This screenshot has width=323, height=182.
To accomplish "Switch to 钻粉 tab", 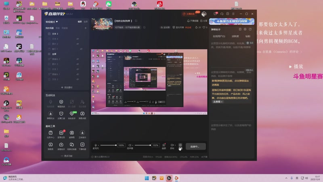I will point(248,36).
